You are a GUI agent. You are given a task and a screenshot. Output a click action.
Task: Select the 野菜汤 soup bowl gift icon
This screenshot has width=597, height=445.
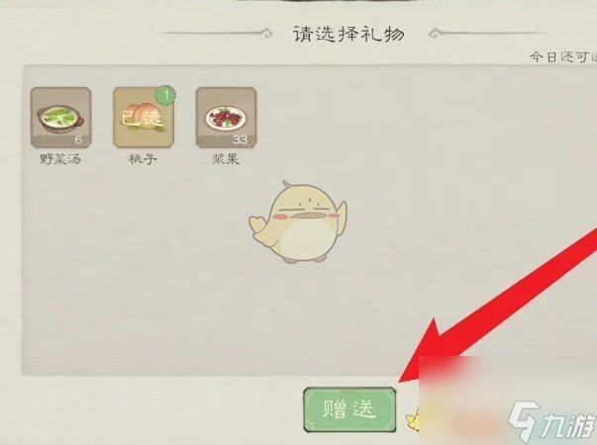tap(61, 118)
